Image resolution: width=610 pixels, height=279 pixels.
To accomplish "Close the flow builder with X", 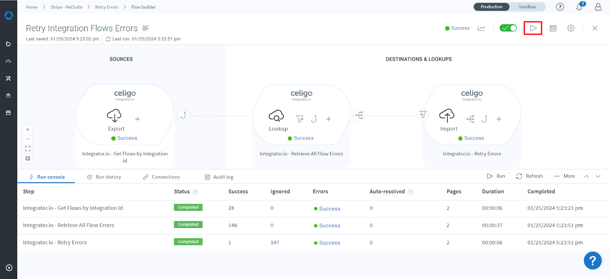I will click(x=595, y=28).
